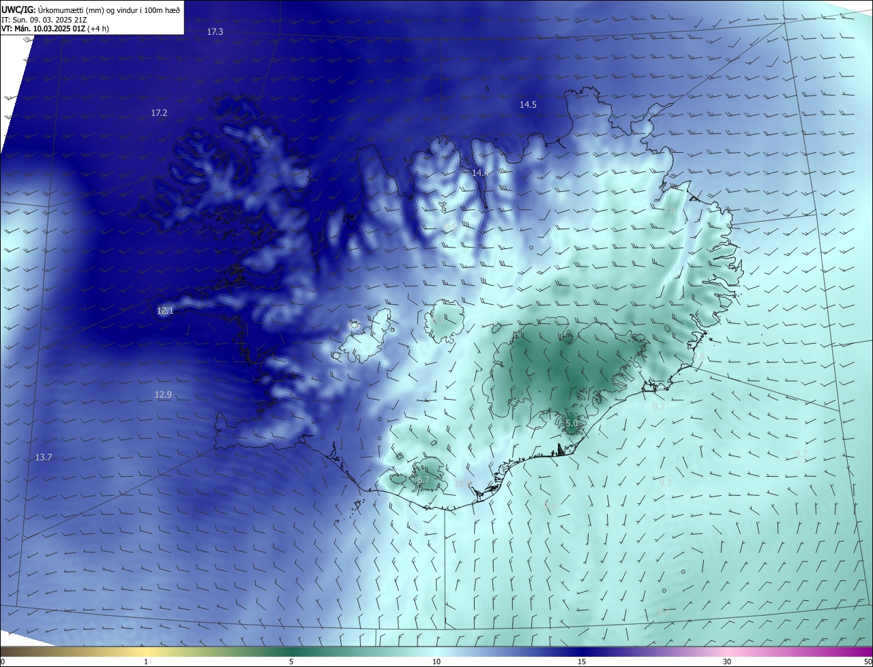Click the valid time 'VT: Mán. 10.03.2025 01Z (+4 h)'
The image size is (873, 667).
55,29
